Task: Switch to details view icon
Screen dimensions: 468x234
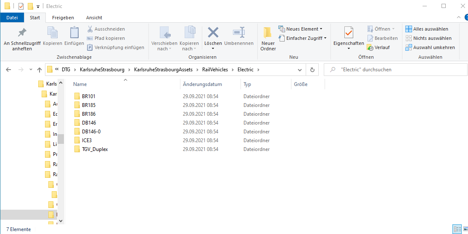Action: [x=457, y=229]
